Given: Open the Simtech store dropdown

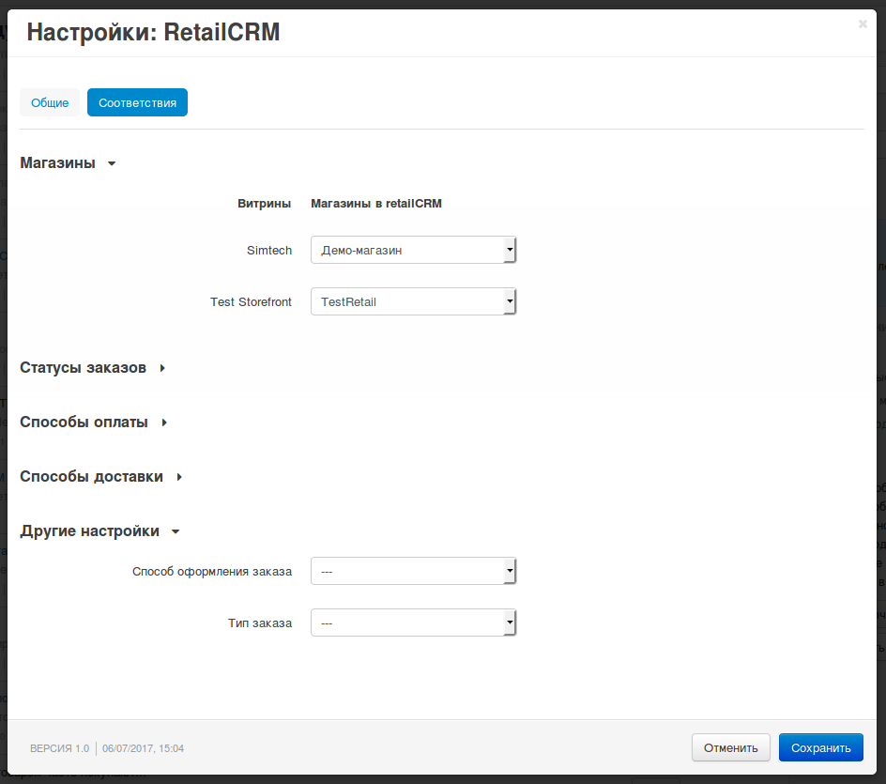Looking at the screenshot, I should [x=413, y=251].
